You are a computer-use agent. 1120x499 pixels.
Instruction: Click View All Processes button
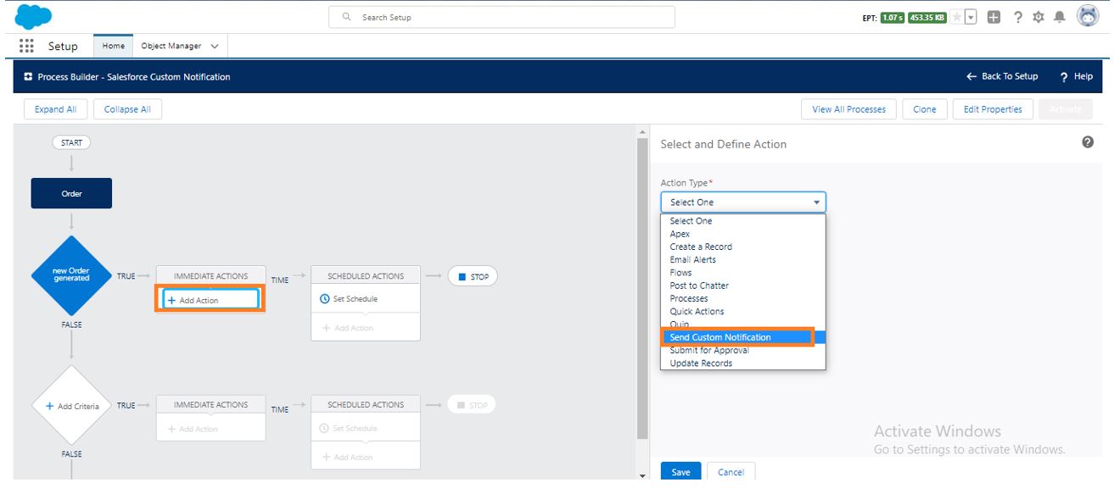pos(848,109)
